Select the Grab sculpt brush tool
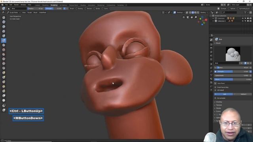Screen dimensions: 253x142 pos(4,73)
